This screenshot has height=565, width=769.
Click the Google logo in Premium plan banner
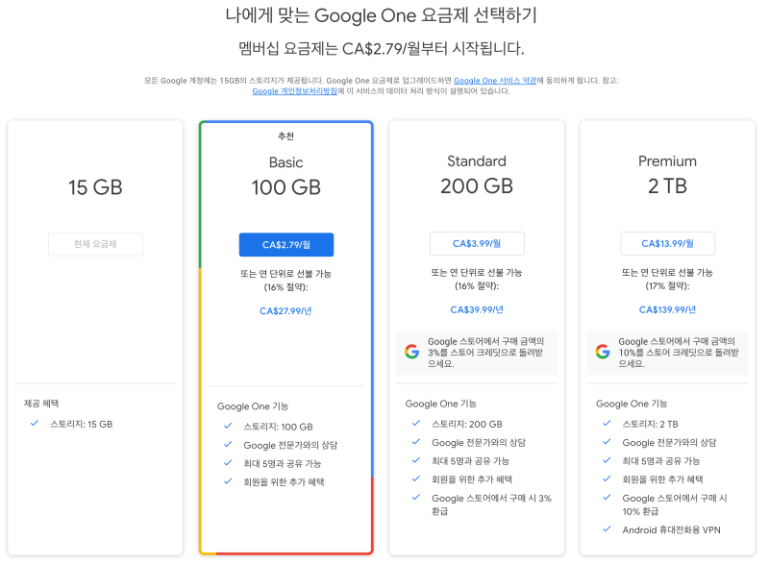coord(603,352)
